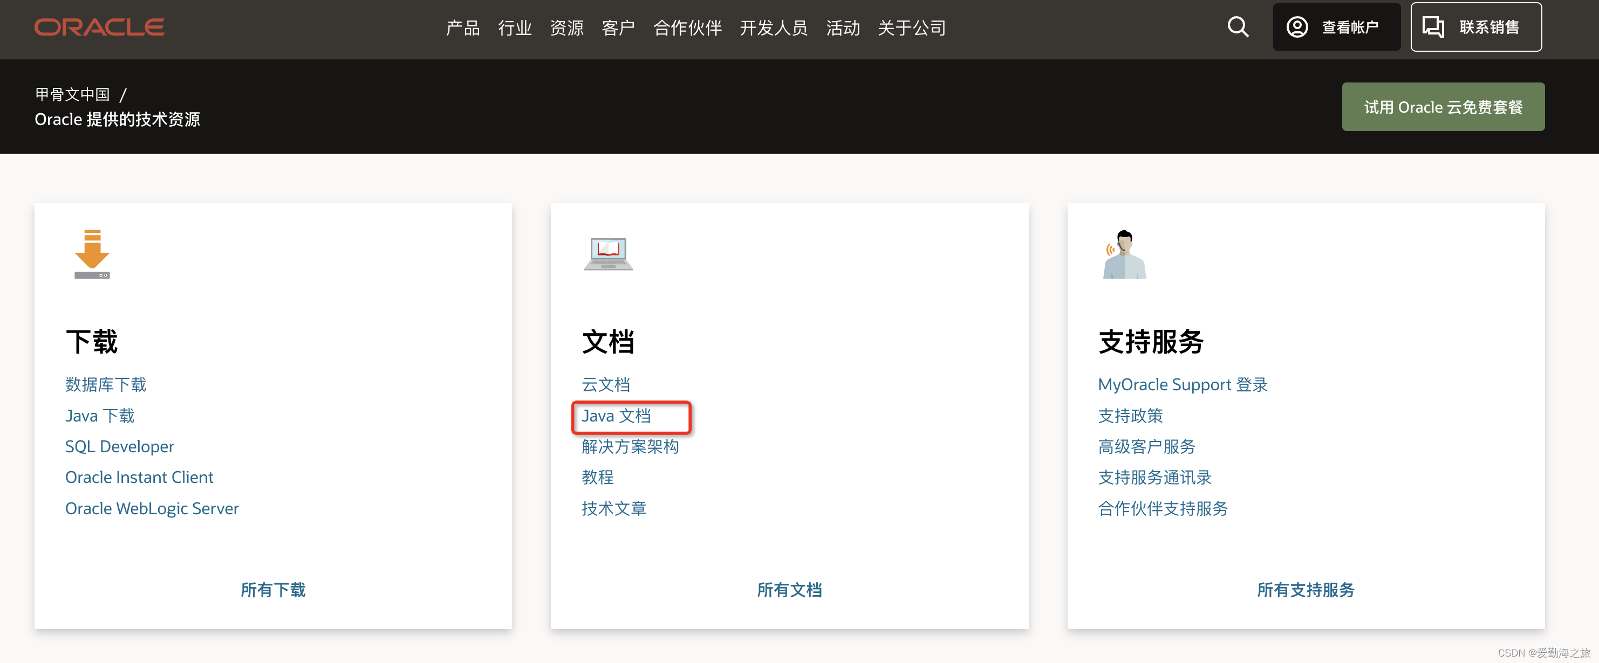Open the 技术文章 link
This screenshot has height=663, width=1599.
[x=614, y=508]
